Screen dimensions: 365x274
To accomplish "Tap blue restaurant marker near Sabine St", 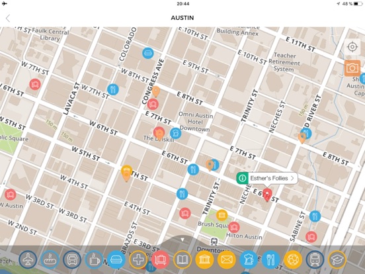I will 315,216.
